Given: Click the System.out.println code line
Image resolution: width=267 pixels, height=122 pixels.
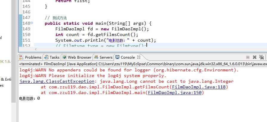Looking at the screenshot, I should click(x=106, y=40).
